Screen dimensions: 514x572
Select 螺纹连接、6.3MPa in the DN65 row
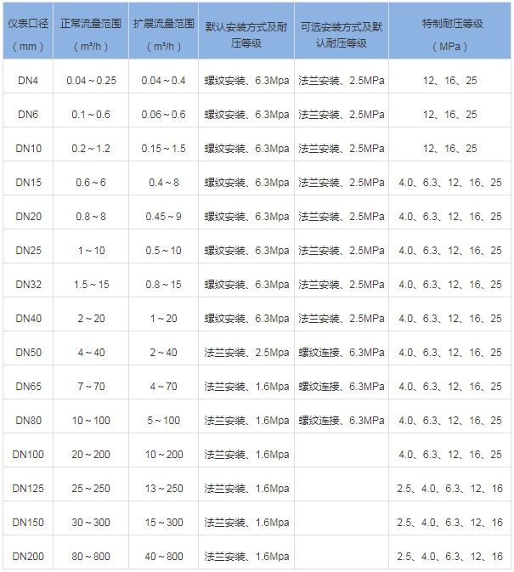tap(342, 387)
